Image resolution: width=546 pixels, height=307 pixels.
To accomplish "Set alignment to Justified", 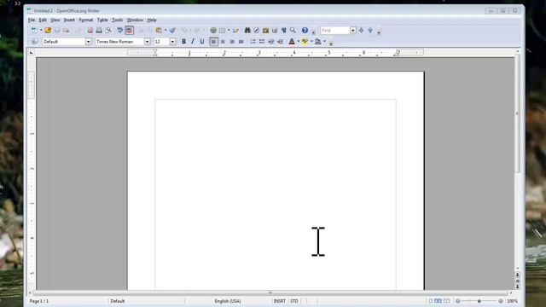I will tap(241, 42).
